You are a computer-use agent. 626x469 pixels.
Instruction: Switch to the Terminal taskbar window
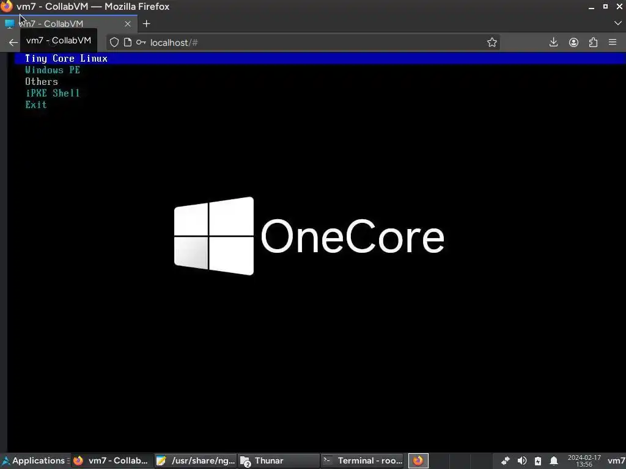pyautogui.click(x=363, y=460)
